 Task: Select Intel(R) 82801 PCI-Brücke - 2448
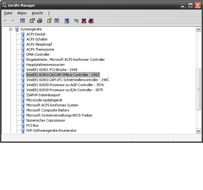52,70
